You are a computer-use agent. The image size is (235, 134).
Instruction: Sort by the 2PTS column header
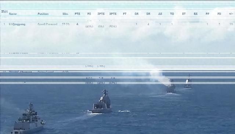click(101, 14)
